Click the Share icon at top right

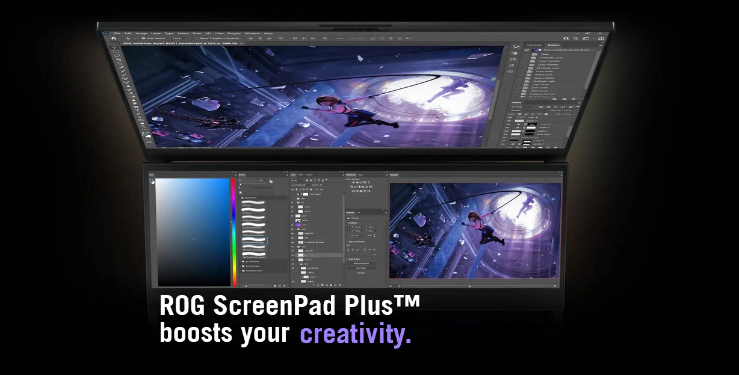(601, 38)
